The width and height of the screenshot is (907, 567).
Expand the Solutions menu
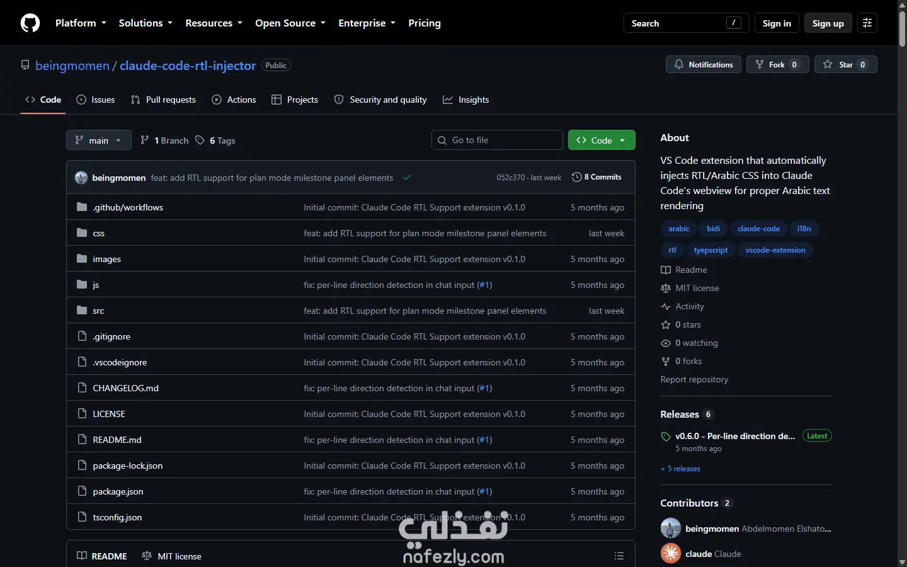(145, 23)
